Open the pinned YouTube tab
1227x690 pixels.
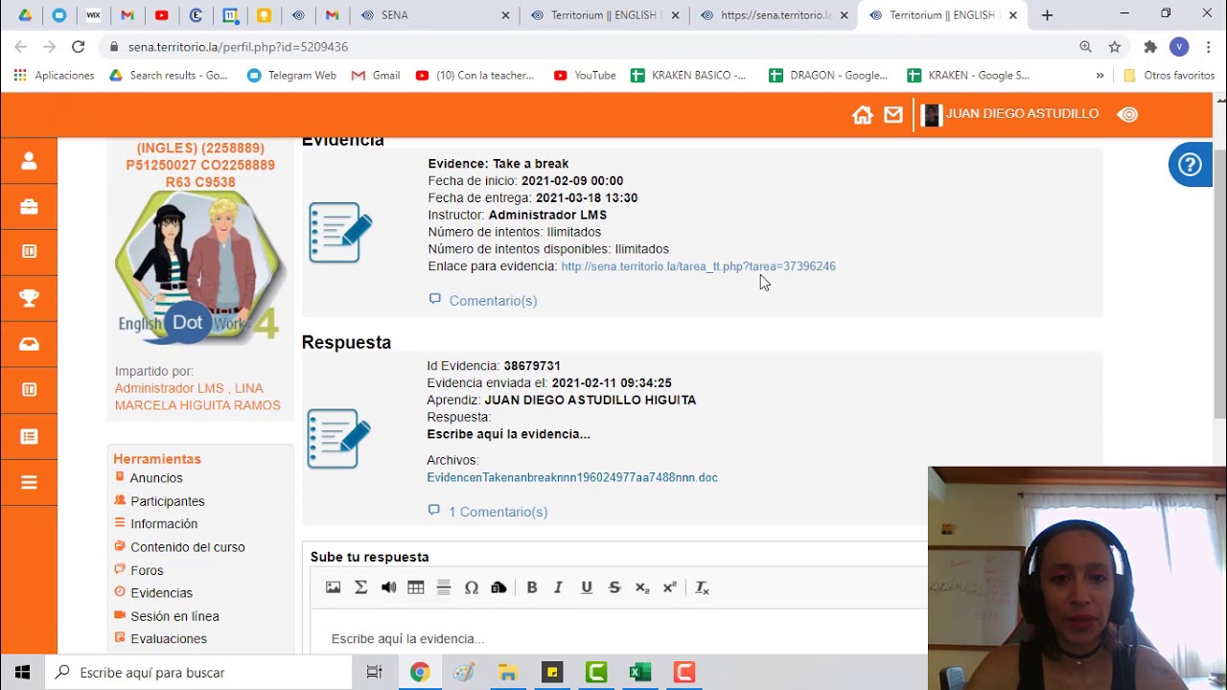(161, 15)
